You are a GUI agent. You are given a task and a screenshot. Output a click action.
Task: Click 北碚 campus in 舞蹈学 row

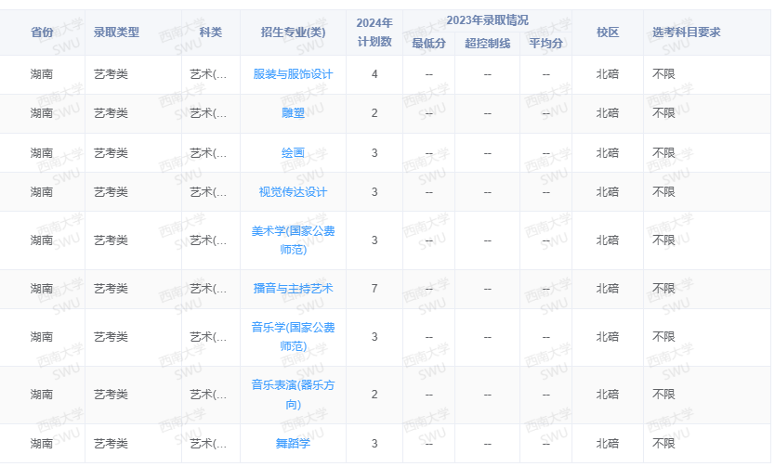[608, 444]
